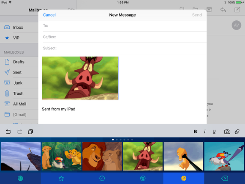This screenshot has width=245, height=184.
Task: Toggle underline formatting
Action: (214, 132)
